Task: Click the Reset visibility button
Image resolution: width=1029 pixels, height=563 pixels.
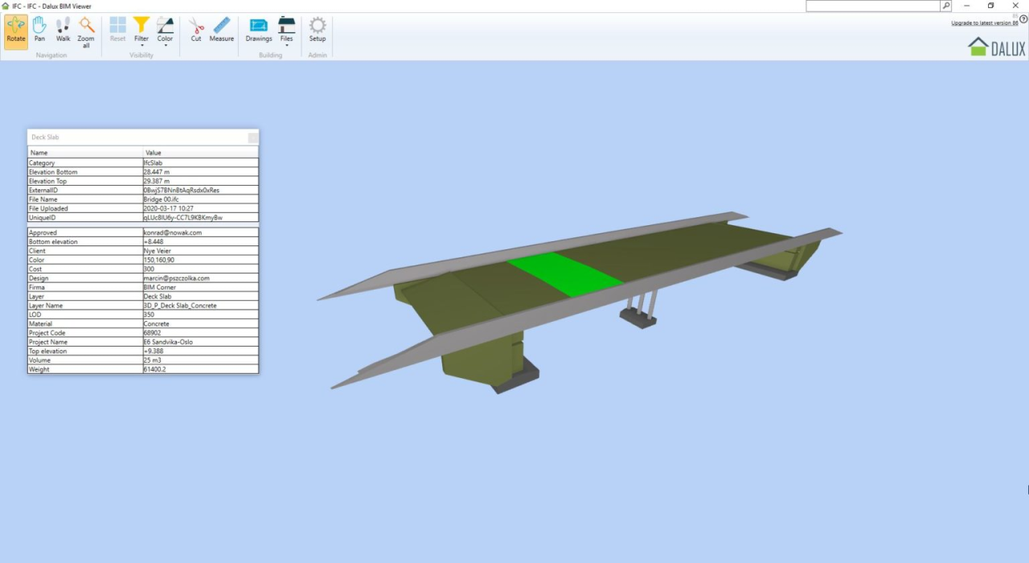Action: (118, 31)
